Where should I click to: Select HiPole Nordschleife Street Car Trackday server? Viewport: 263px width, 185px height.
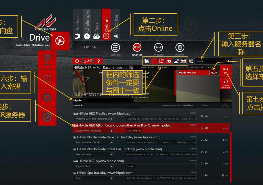151,152
